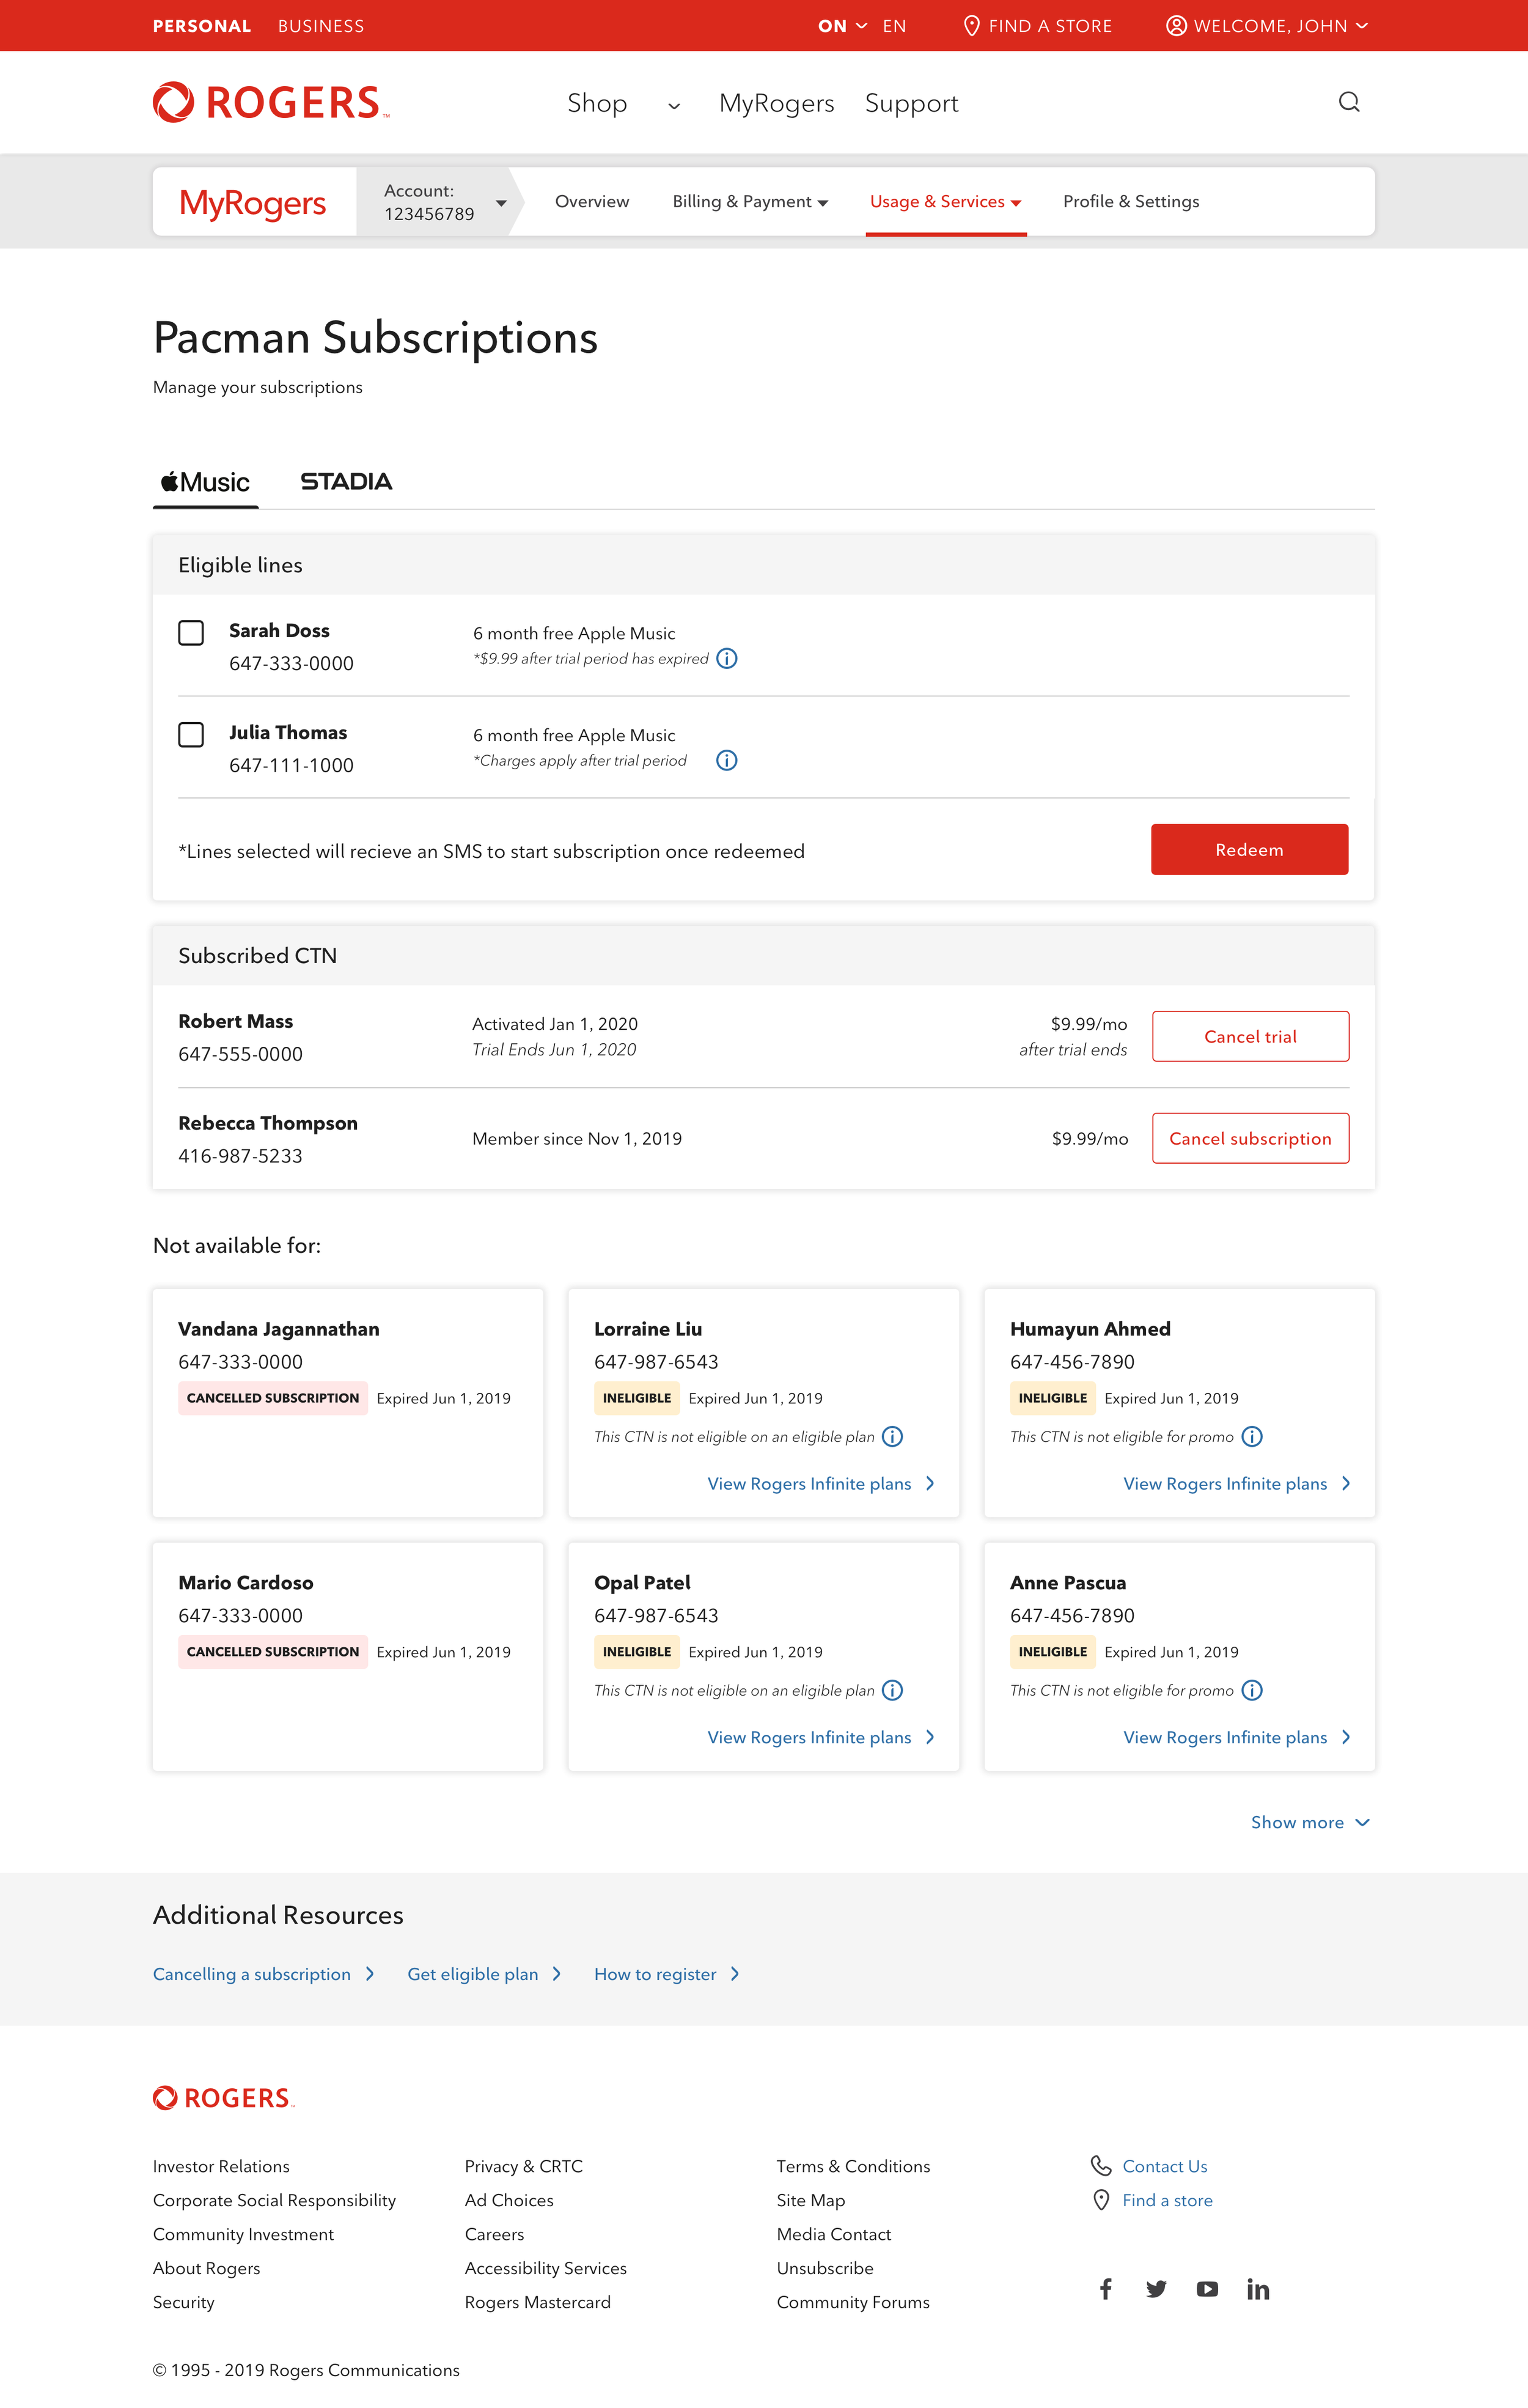Check the Julia Thomas line checkbox
This screenshot has height=2408, width=1528.
[x=191, y=735]
